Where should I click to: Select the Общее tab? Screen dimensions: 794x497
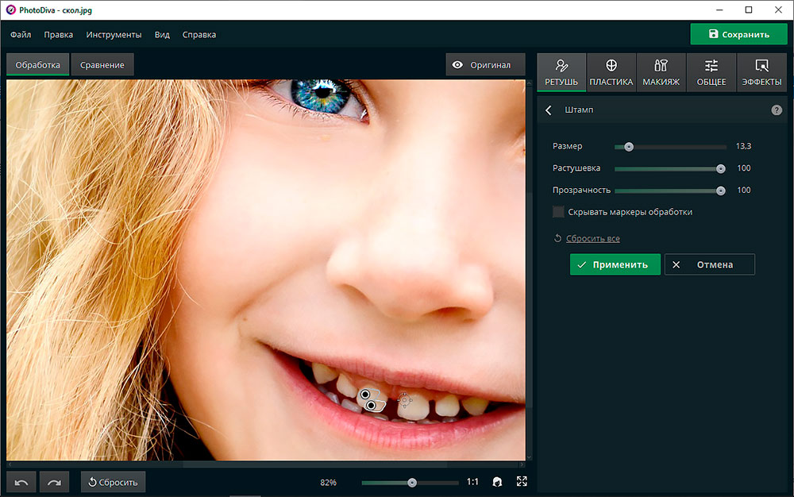(x=711, y=72)
